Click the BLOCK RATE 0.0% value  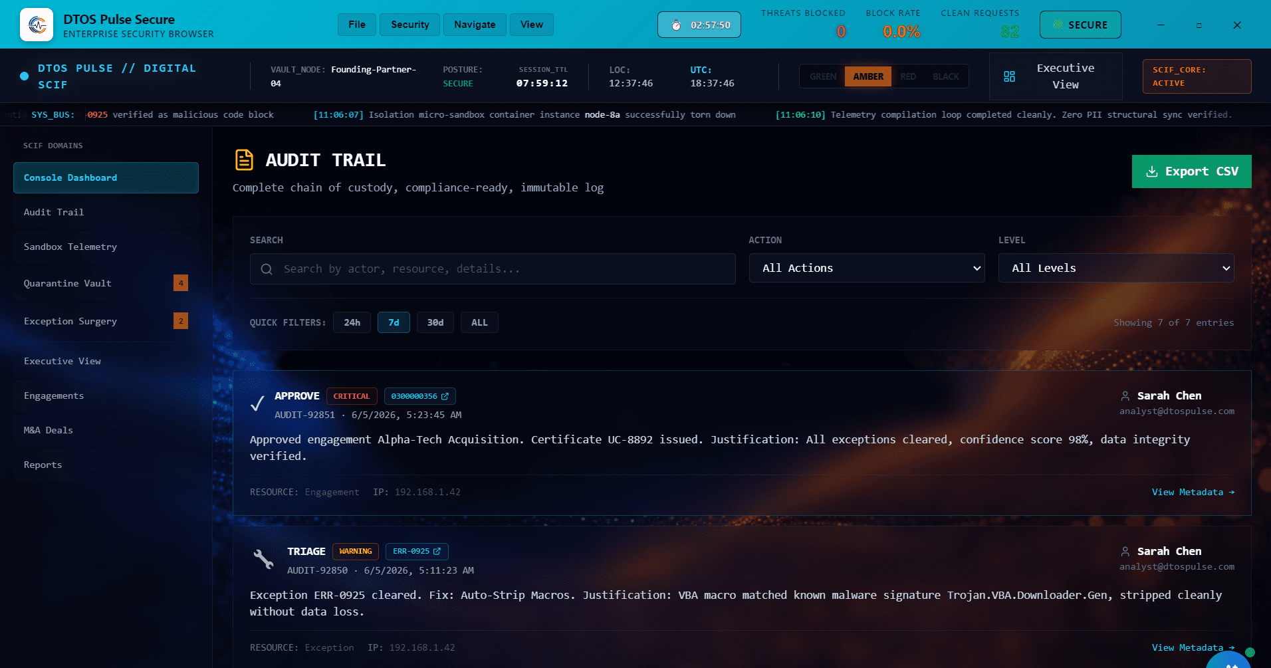[901, 31]
